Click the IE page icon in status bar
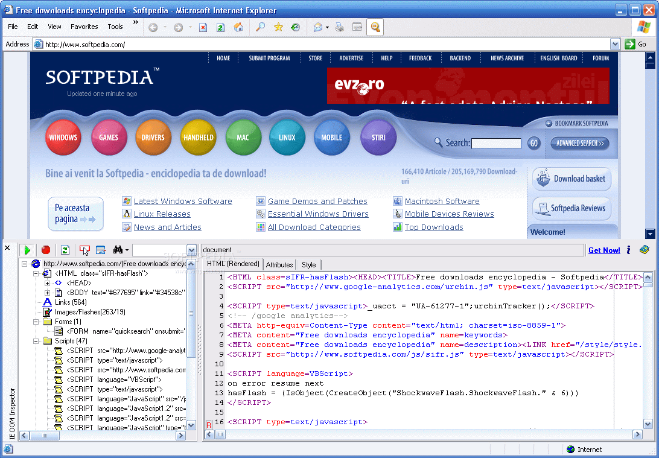This screenshot has width=659, height=458. click(x=8, y=449)
